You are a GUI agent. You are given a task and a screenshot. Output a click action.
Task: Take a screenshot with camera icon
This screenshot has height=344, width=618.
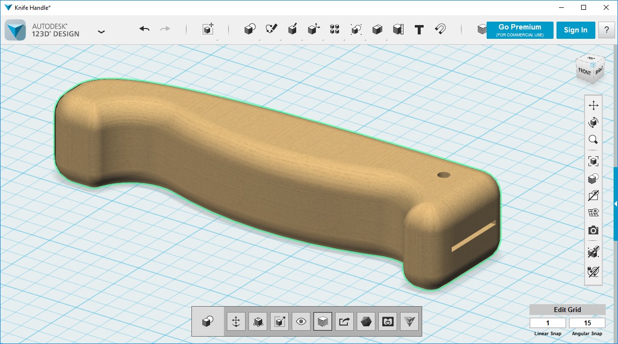[593, 230]
